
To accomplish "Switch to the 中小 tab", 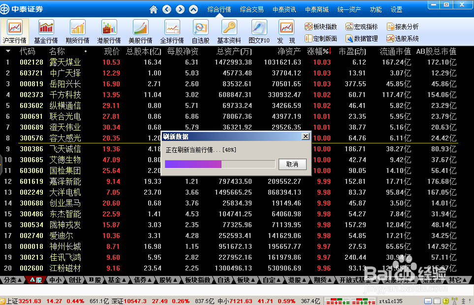I will 55,280.
